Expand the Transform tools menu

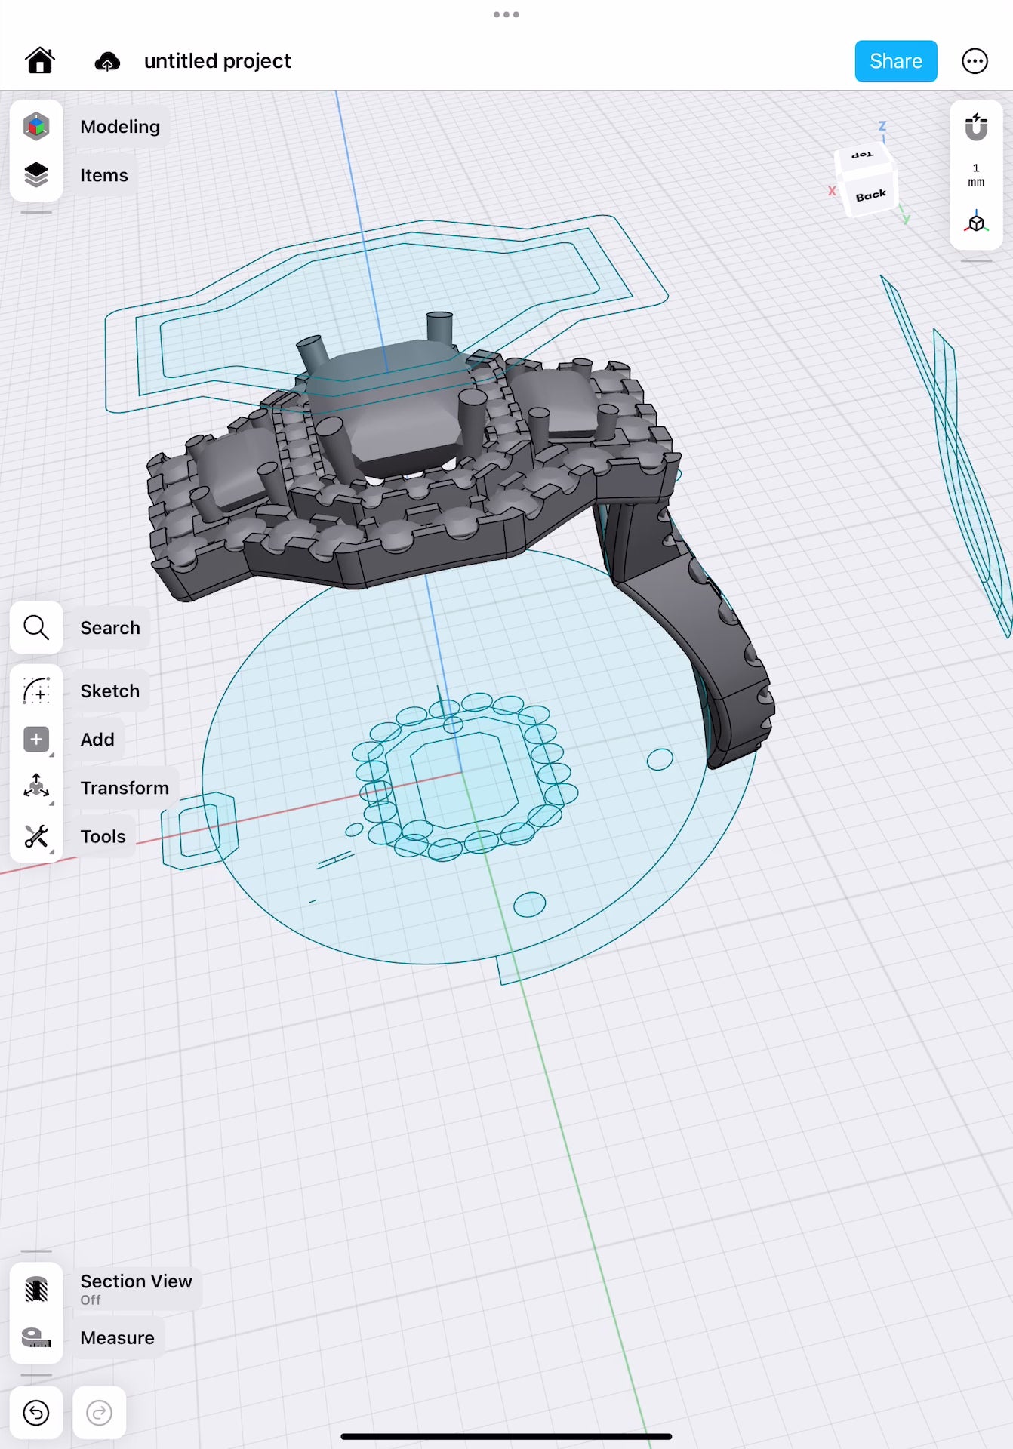pyautogui.click(x=36, y=787)
